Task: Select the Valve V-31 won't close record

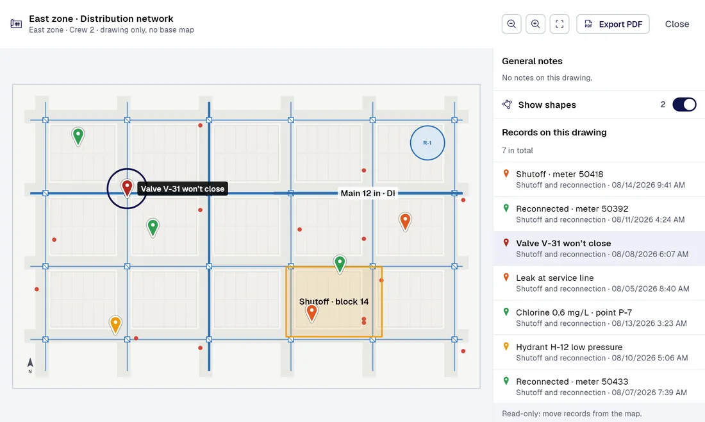Action: 599,248
